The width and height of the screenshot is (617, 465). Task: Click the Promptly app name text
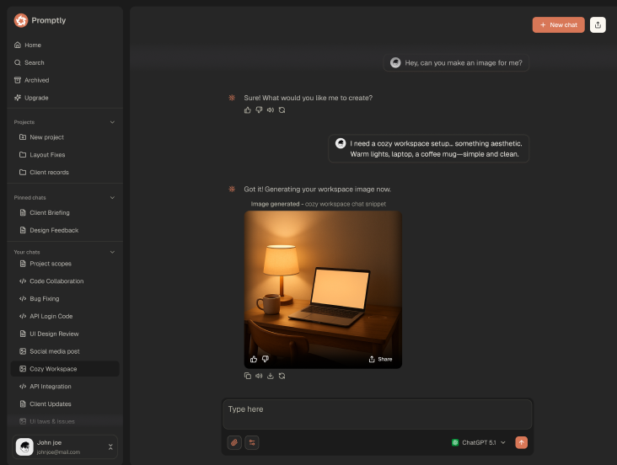48,20
